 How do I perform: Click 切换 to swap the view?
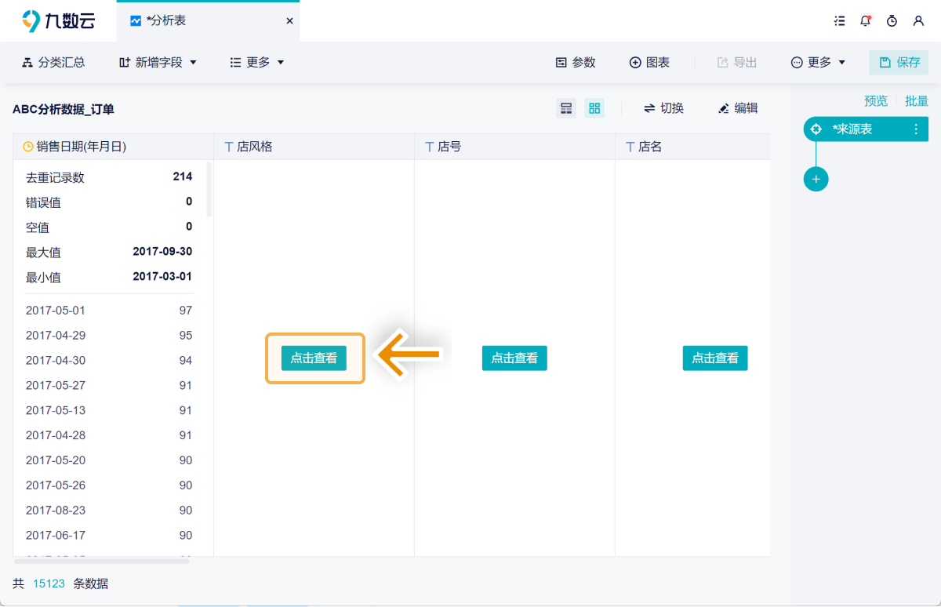pos(663,108)
